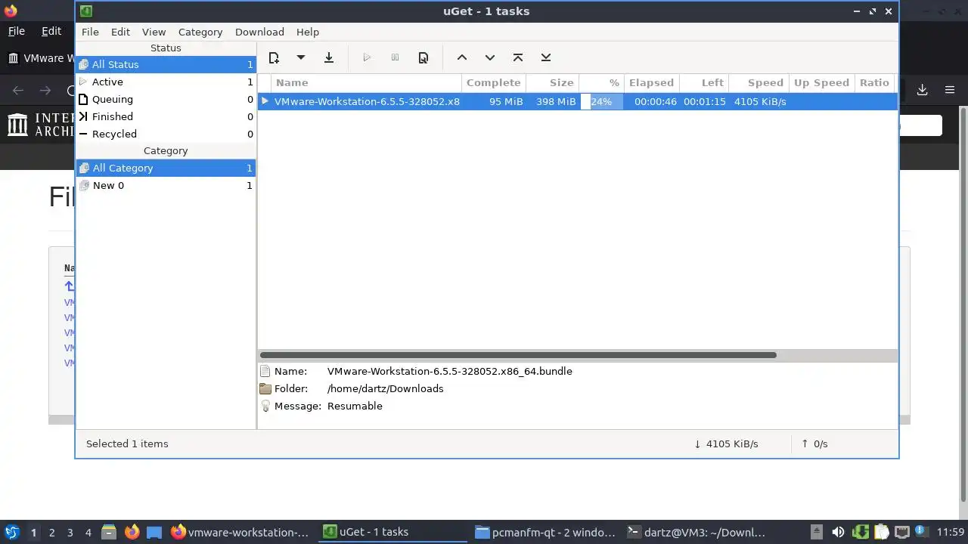Image resolution: width=968 pixels, height=544 pixels.
Task: Switch to dartz@VM3 terminal taskbar window
Action: (x=697, y=532)
